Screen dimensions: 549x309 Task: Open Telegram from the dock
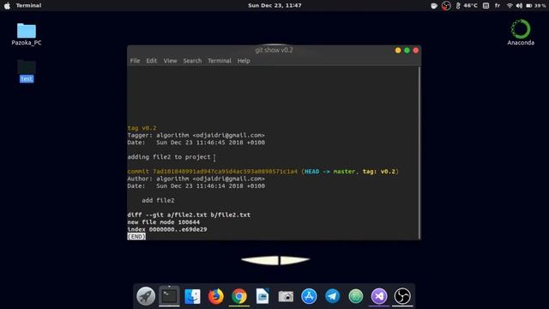click(332, 296)
